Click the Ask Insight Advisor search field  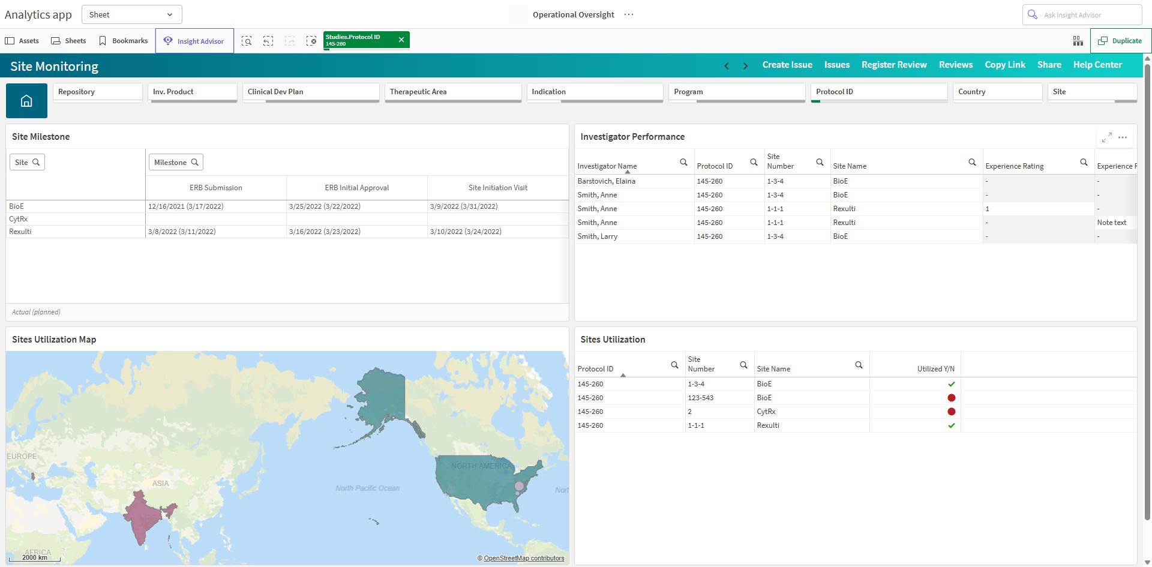point(1082,14)
